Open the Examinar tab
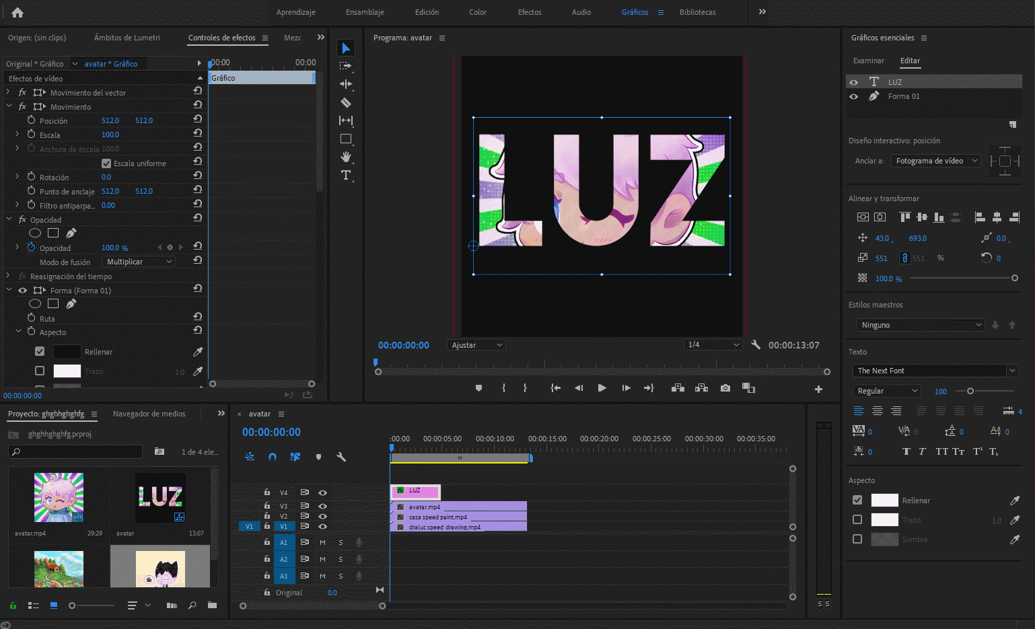The image size is (1035, 629). coord(869,61)
